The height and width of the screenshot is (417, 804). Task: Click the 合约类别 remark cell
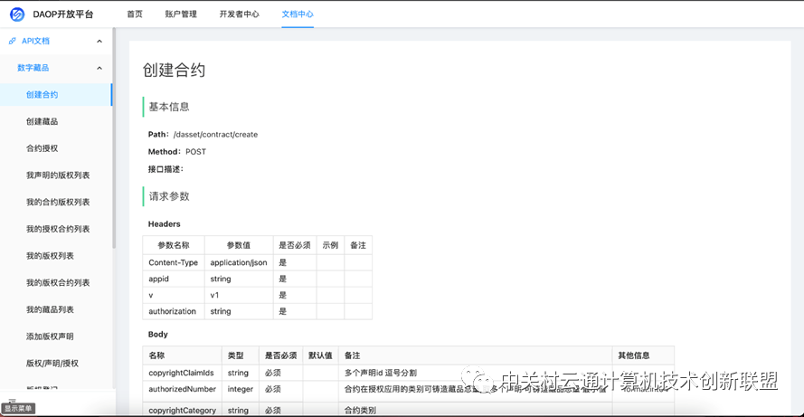[x=475, y=411]
